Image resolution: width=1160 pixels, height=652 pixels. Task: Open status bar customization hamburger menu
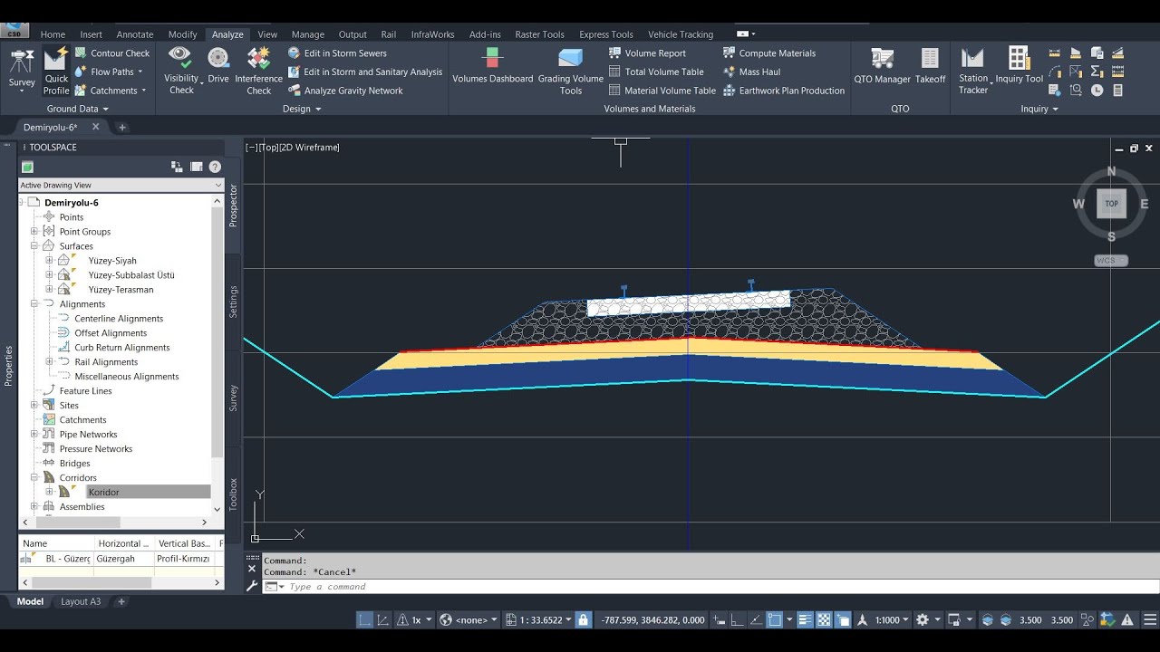point(1150,620)
